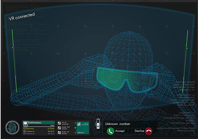198x139 pixels.
Task: Open the Customer_02 mail icon
Action: pyautogui.click(x=25, y=133)
